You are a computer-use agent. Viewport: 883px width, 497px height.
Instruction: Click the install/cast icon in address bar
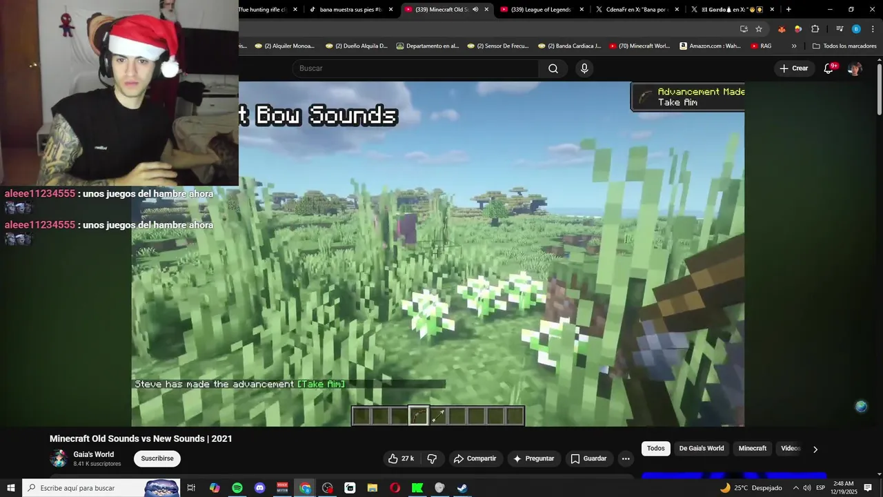coord(744,29)
